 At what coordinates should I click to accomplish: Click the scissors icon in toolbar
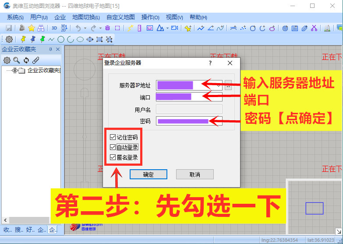click(314, 28)
